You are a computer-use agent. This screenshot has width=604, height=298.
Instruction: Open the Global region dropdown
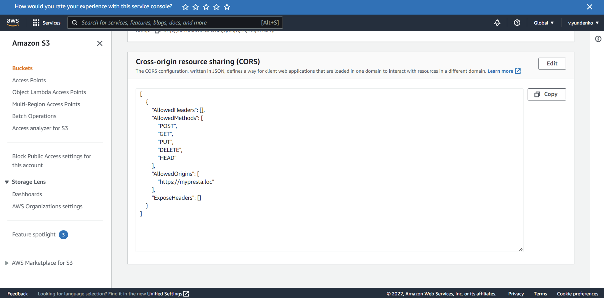543,23
